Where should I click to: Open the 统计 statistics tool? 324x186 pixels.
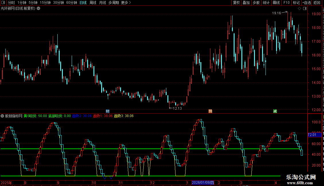click(266, 3)
